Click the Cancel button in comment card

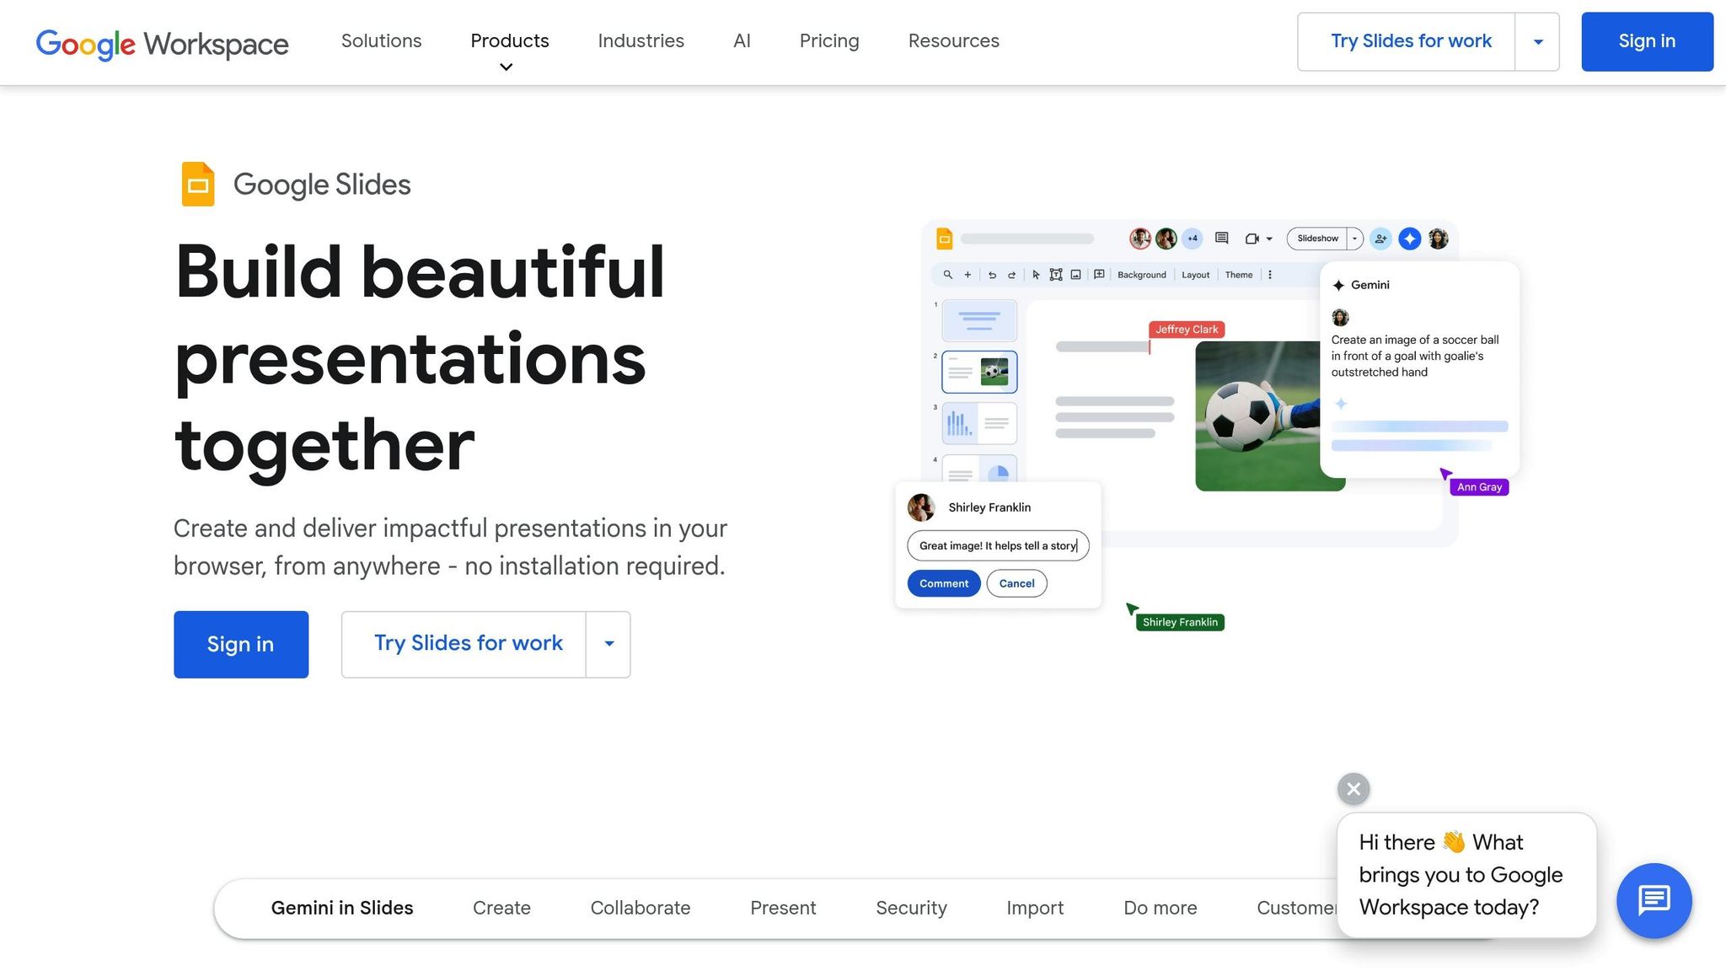(x=1016, y=583)
